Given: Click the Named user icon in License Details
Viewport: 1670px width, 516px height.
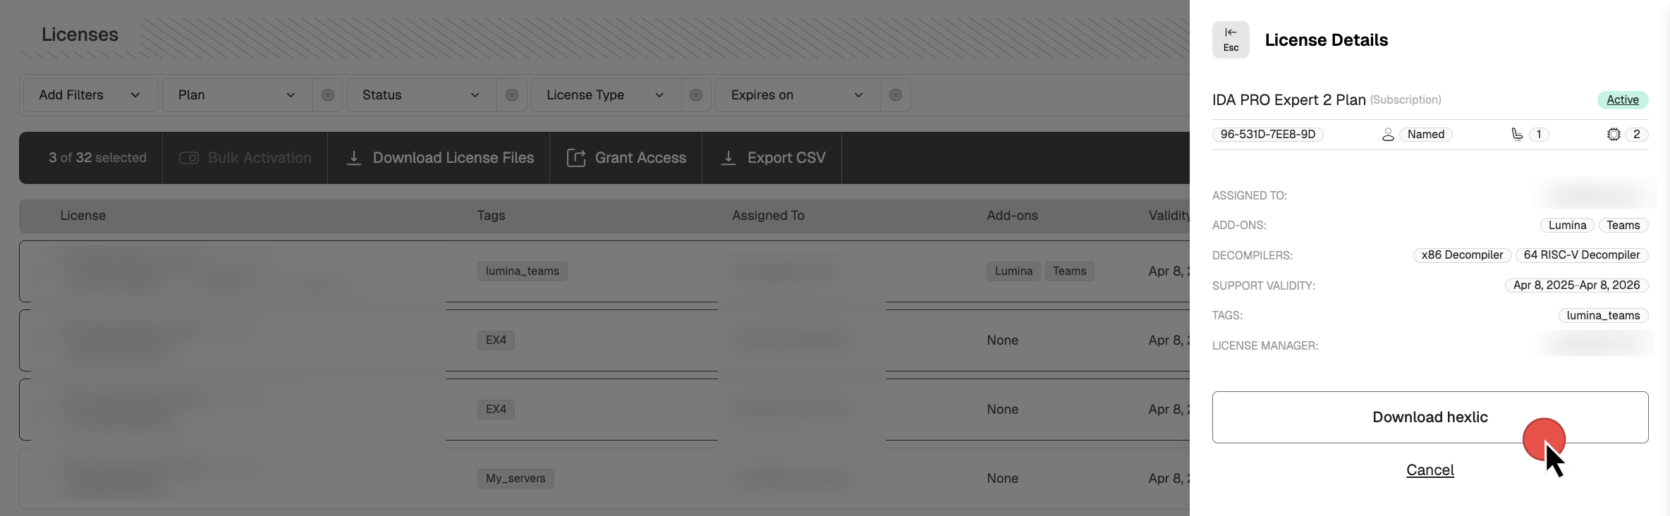Looking at the screenshot, I should (1388, 135).
